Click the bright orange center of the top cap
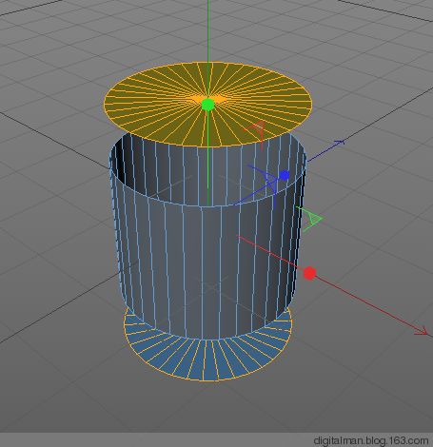Screen dimensions: 433x447 207,99
